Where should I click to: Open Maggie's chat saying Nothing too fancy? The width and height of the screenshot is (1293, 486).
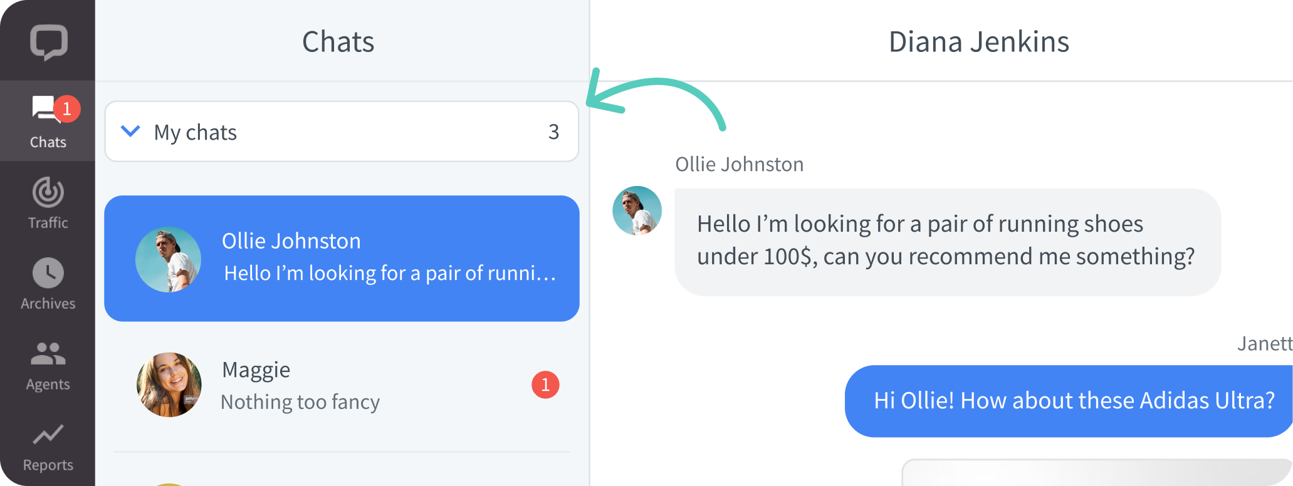tap(342, 385)
